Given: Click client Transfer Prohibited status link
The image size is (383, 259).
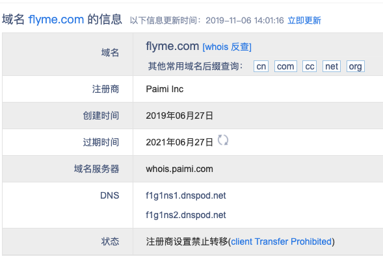Looking at the screenshot, I should 281,241.
